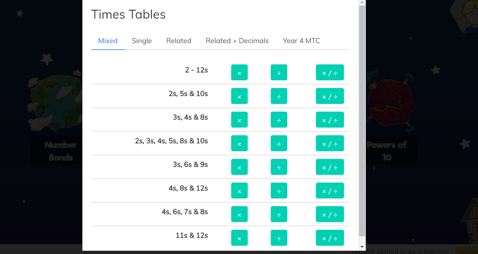Choose mixed ×/÷ for 3s, 4s & 8s
Screen dimensions: 478x254
pyautogui.click(x=329, y=120)
